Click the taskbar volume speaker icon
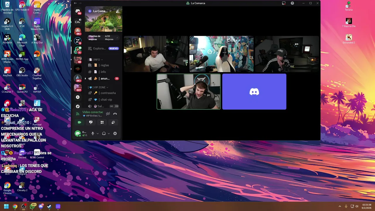This screenshot has width=375, height=211. pos(357,206)
